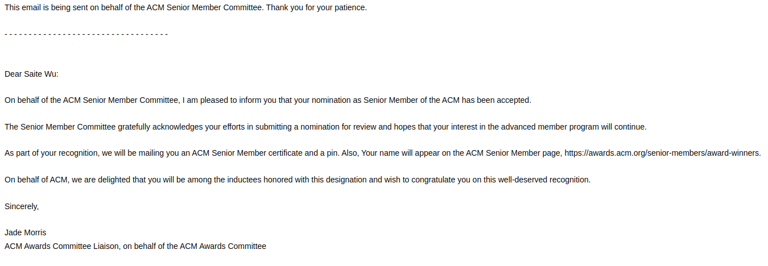Click the greeting 'Dear Saite Wu:'
This screenshot has height=266, width=768.
click(31, 74)
